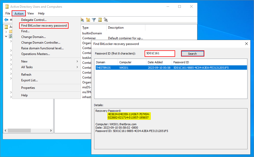Sort results by the Domain column header
The height and width of the screenshot is (157, 254).
(x=106, y=62)
